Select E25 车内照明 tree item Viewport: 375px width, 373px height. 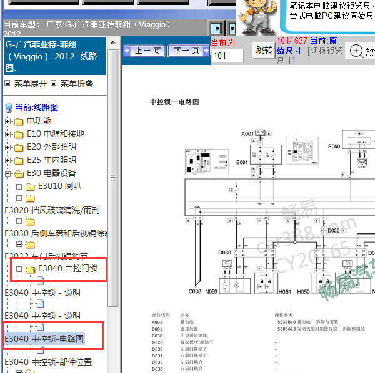pyautogui.click(x=51, y=160)
